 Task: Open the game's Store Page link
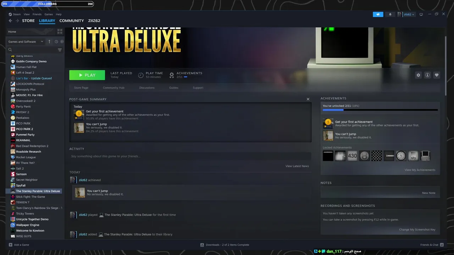(81, 88)
